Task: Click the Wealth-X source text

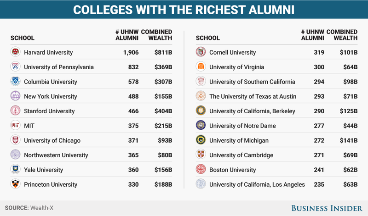Action: pyautogui.click(x=42, y=208)
